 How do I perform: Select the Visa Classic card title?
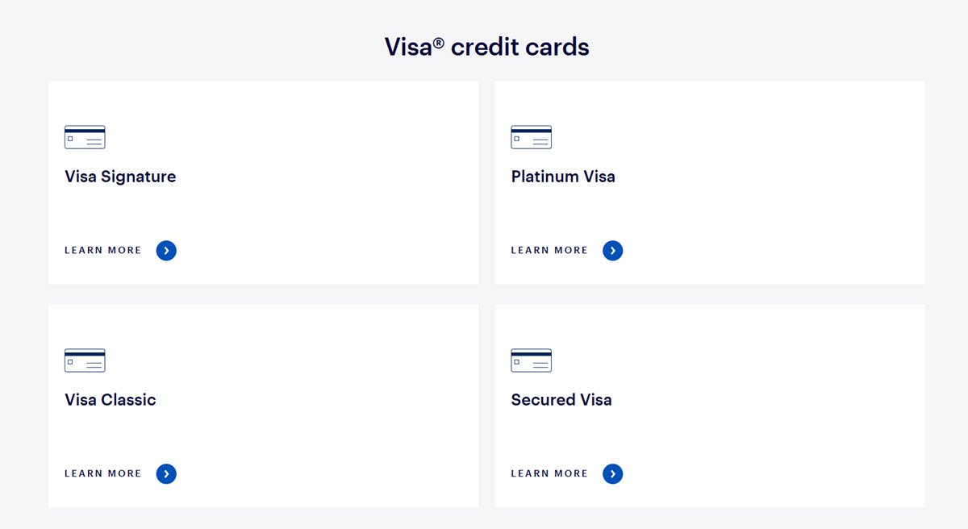(111, 399)
